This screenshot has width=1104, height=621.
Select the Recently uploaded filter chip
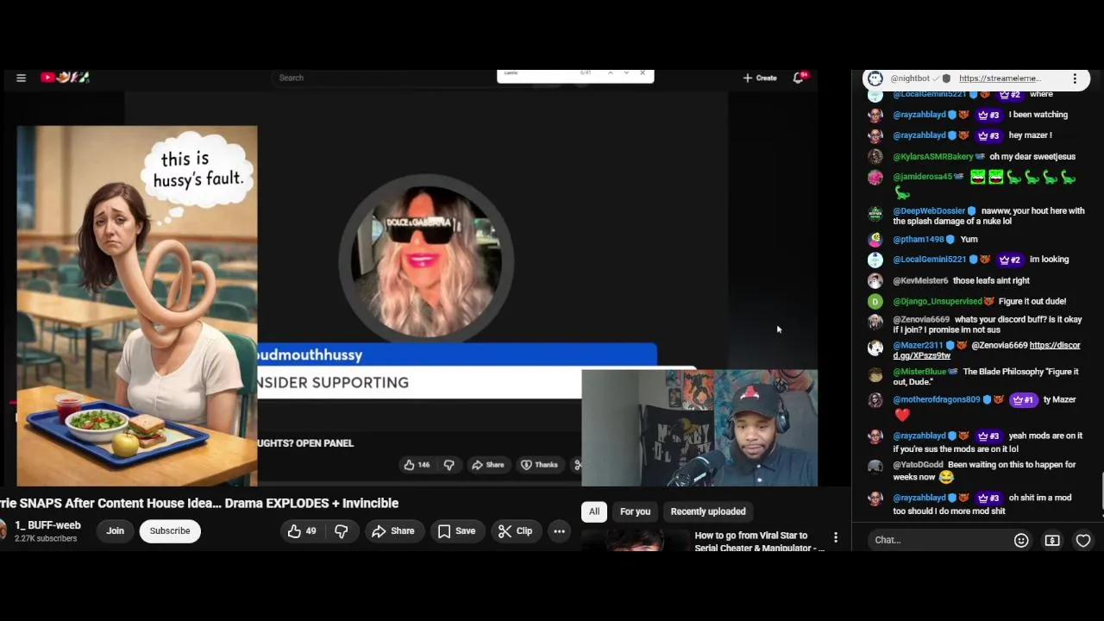pyautogui.click(x=708, y=511)
